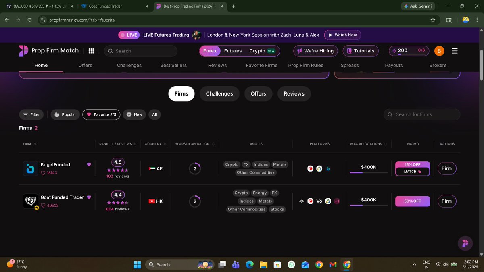Screen dimensions: 484x272
Task: Open the Filter options panel
Action: point(31,114)
